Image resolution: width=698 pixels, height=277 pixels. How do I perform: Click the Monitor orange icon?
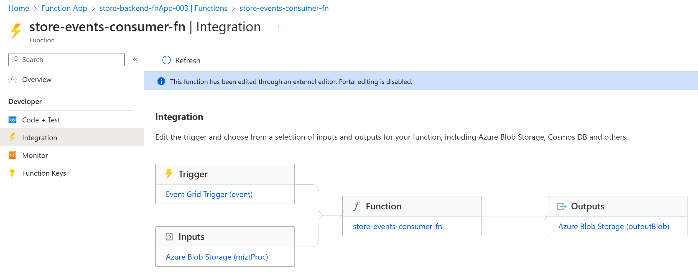point(12,155)
